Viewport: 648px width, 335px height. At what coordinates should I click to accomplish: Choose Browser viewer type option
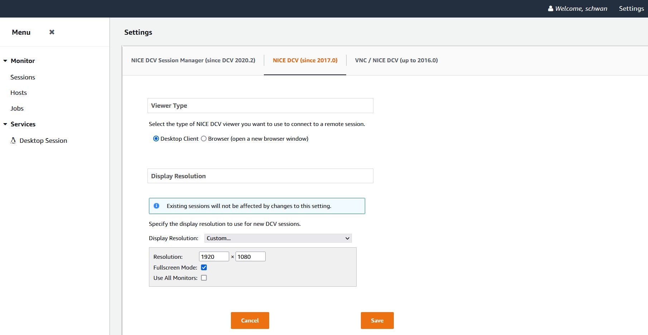tap(204, 139)
